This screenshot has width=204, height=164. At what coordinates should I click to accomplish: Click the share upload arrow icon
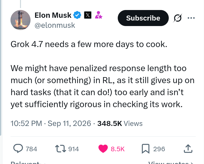[188, 148]
